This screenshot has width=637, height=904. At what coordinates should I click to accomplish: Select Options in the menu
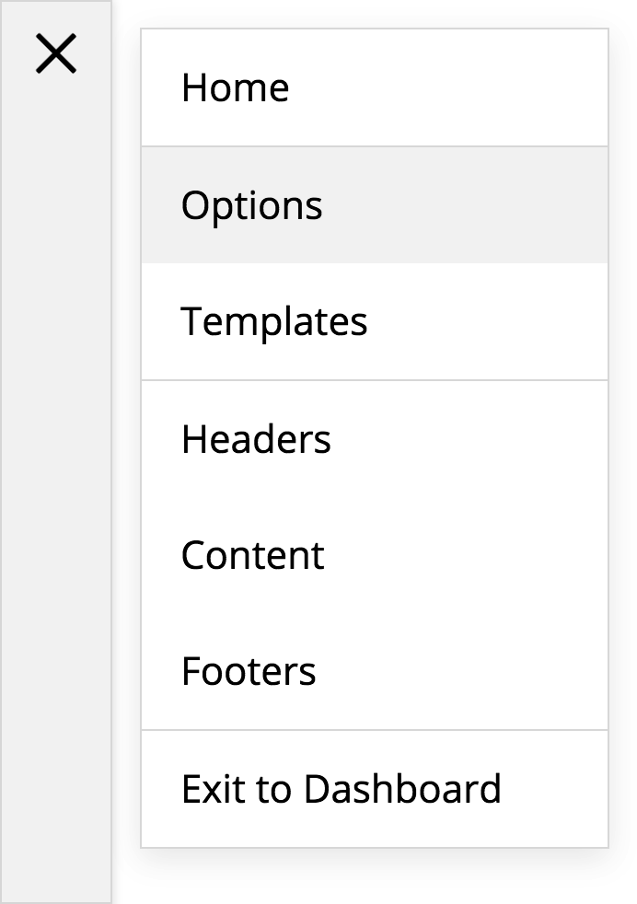[x=252, y=205]
